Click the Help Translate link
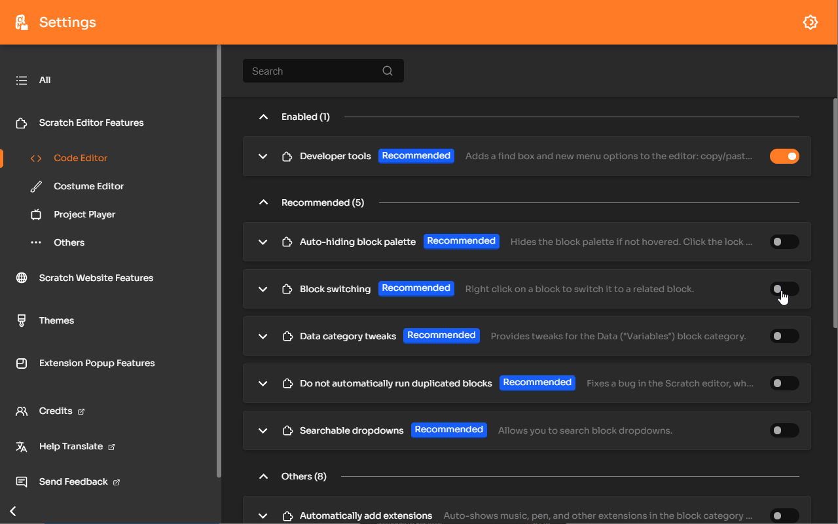 [x=70, y=446]
